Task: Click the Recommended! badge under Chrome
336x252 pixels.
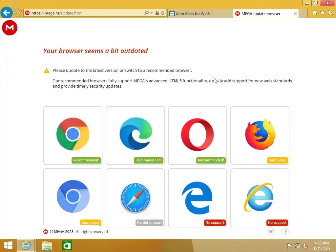Action: 86,160
